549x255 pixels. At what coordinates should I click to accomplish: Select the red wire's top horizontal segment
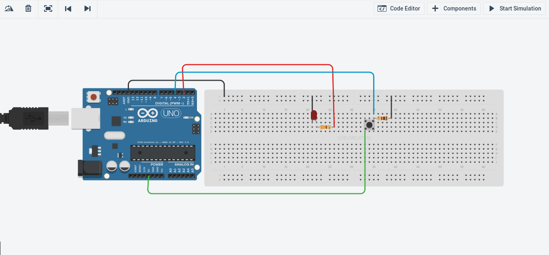tap(259, 65)
